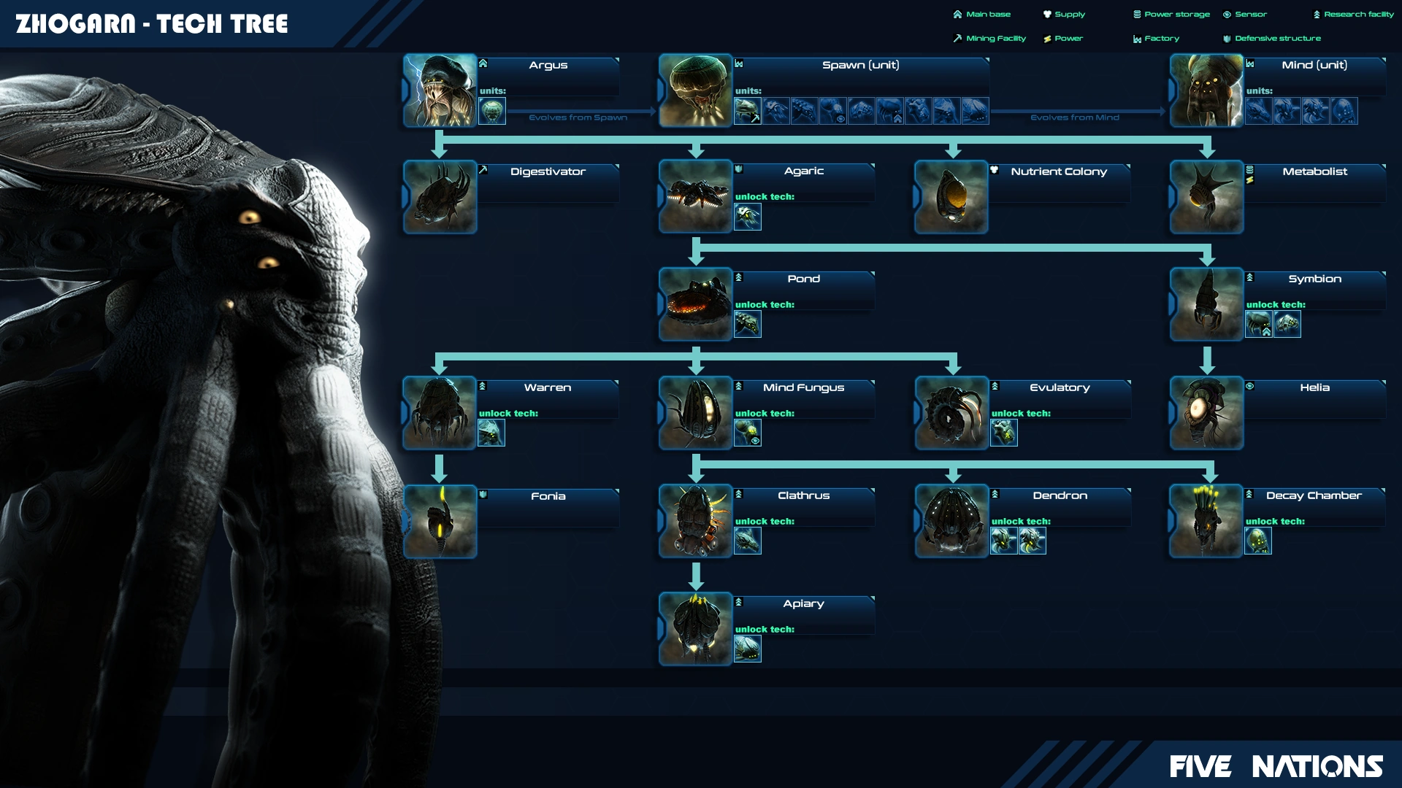Click the Helia sensor building portrait
Viewport: 1402px width, 788px height.
(1206, 413)
